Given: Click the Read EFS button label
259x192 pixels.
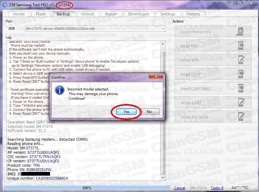Looking at the screenshot, I should point(189,46).
